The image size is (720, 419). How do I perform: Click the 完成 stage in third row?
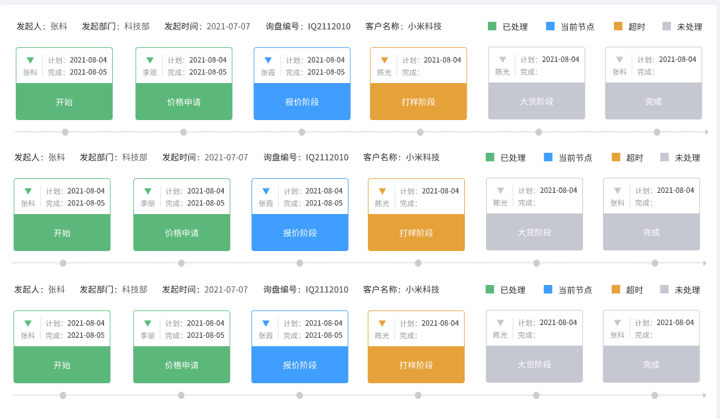tap(652, 364)
